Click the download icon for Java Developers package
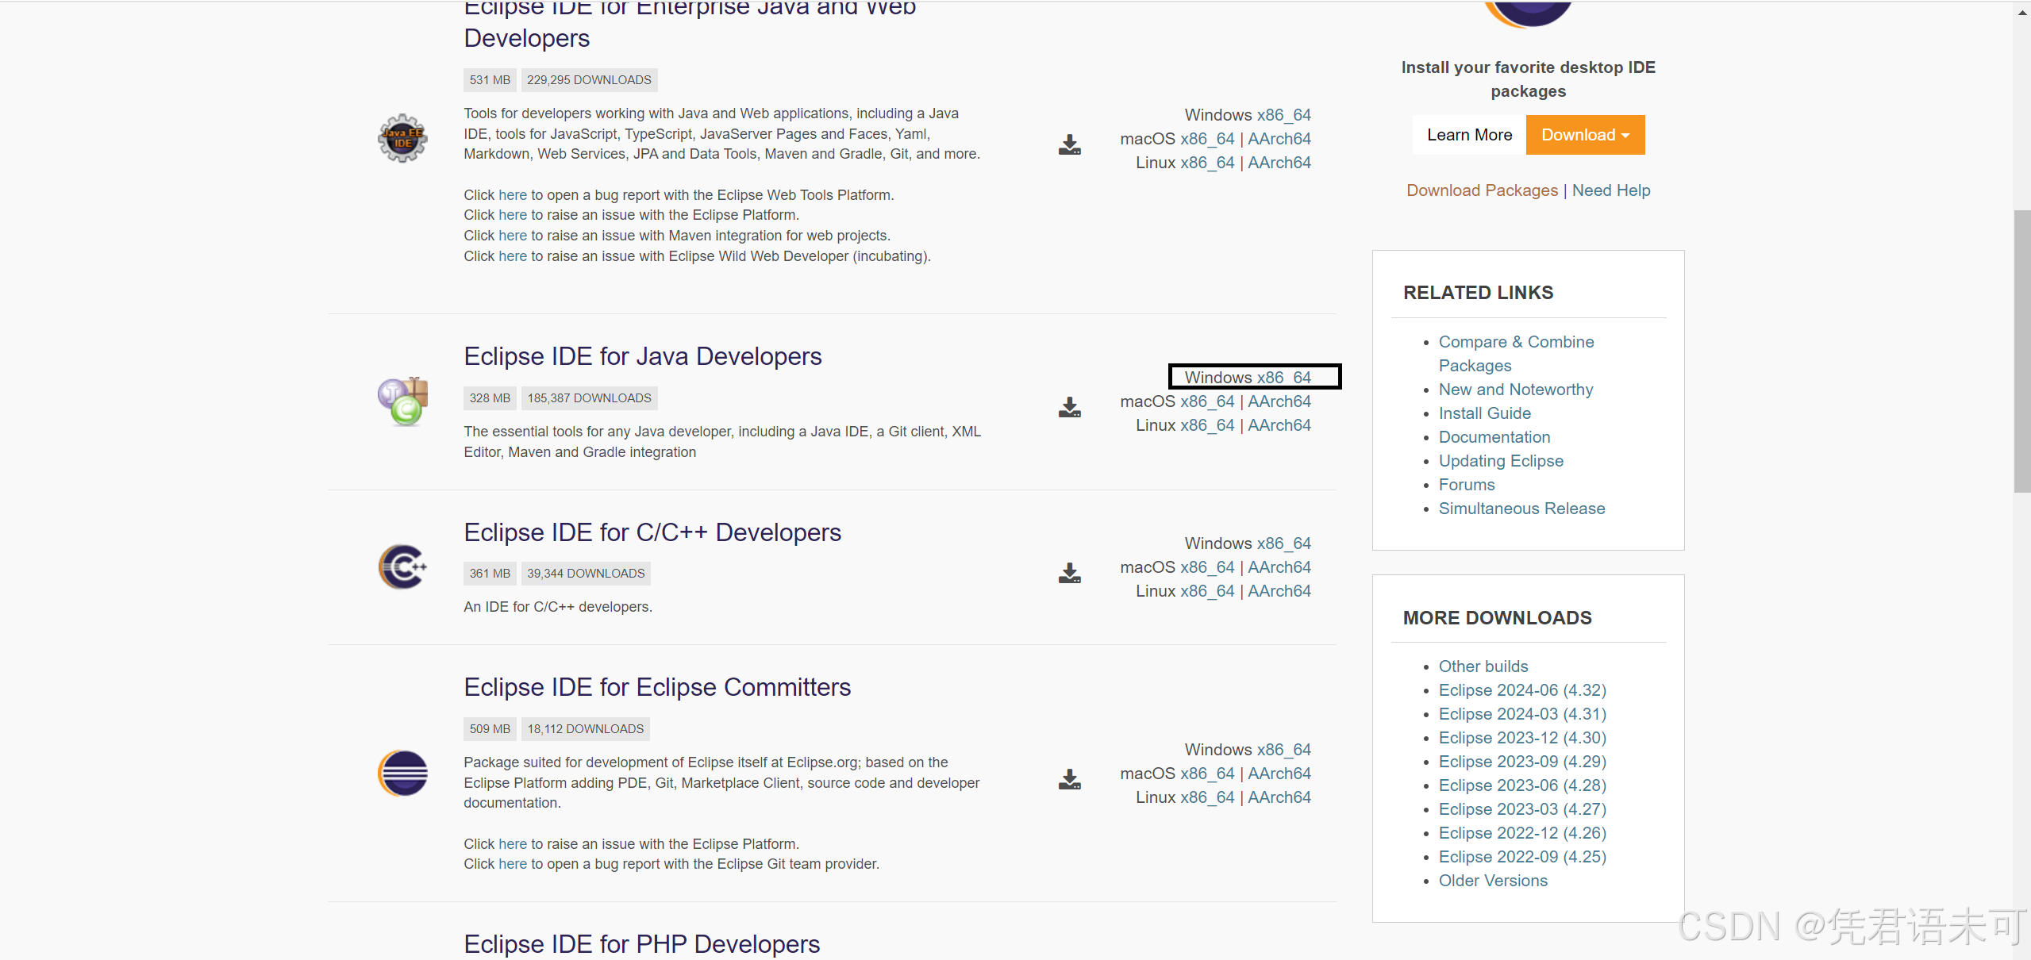 click(x=1069, y=407)
